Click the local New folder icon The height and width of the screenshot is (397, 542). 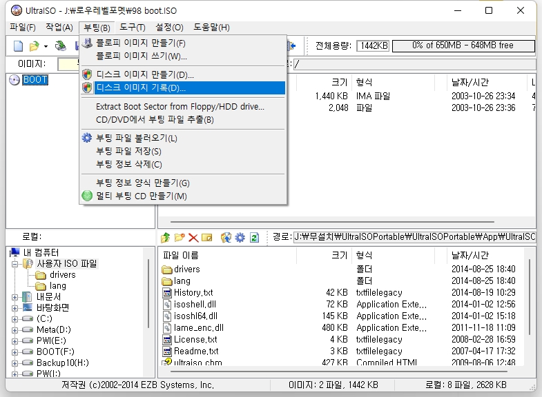180,237
